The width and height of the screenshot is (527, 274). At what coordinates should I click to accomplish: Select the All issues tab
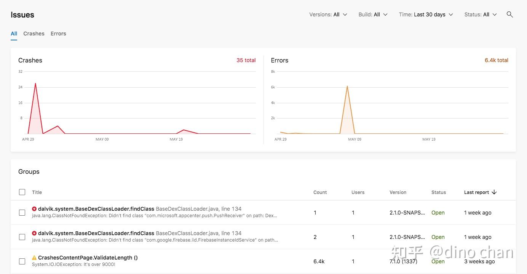(x=14, y=34)
